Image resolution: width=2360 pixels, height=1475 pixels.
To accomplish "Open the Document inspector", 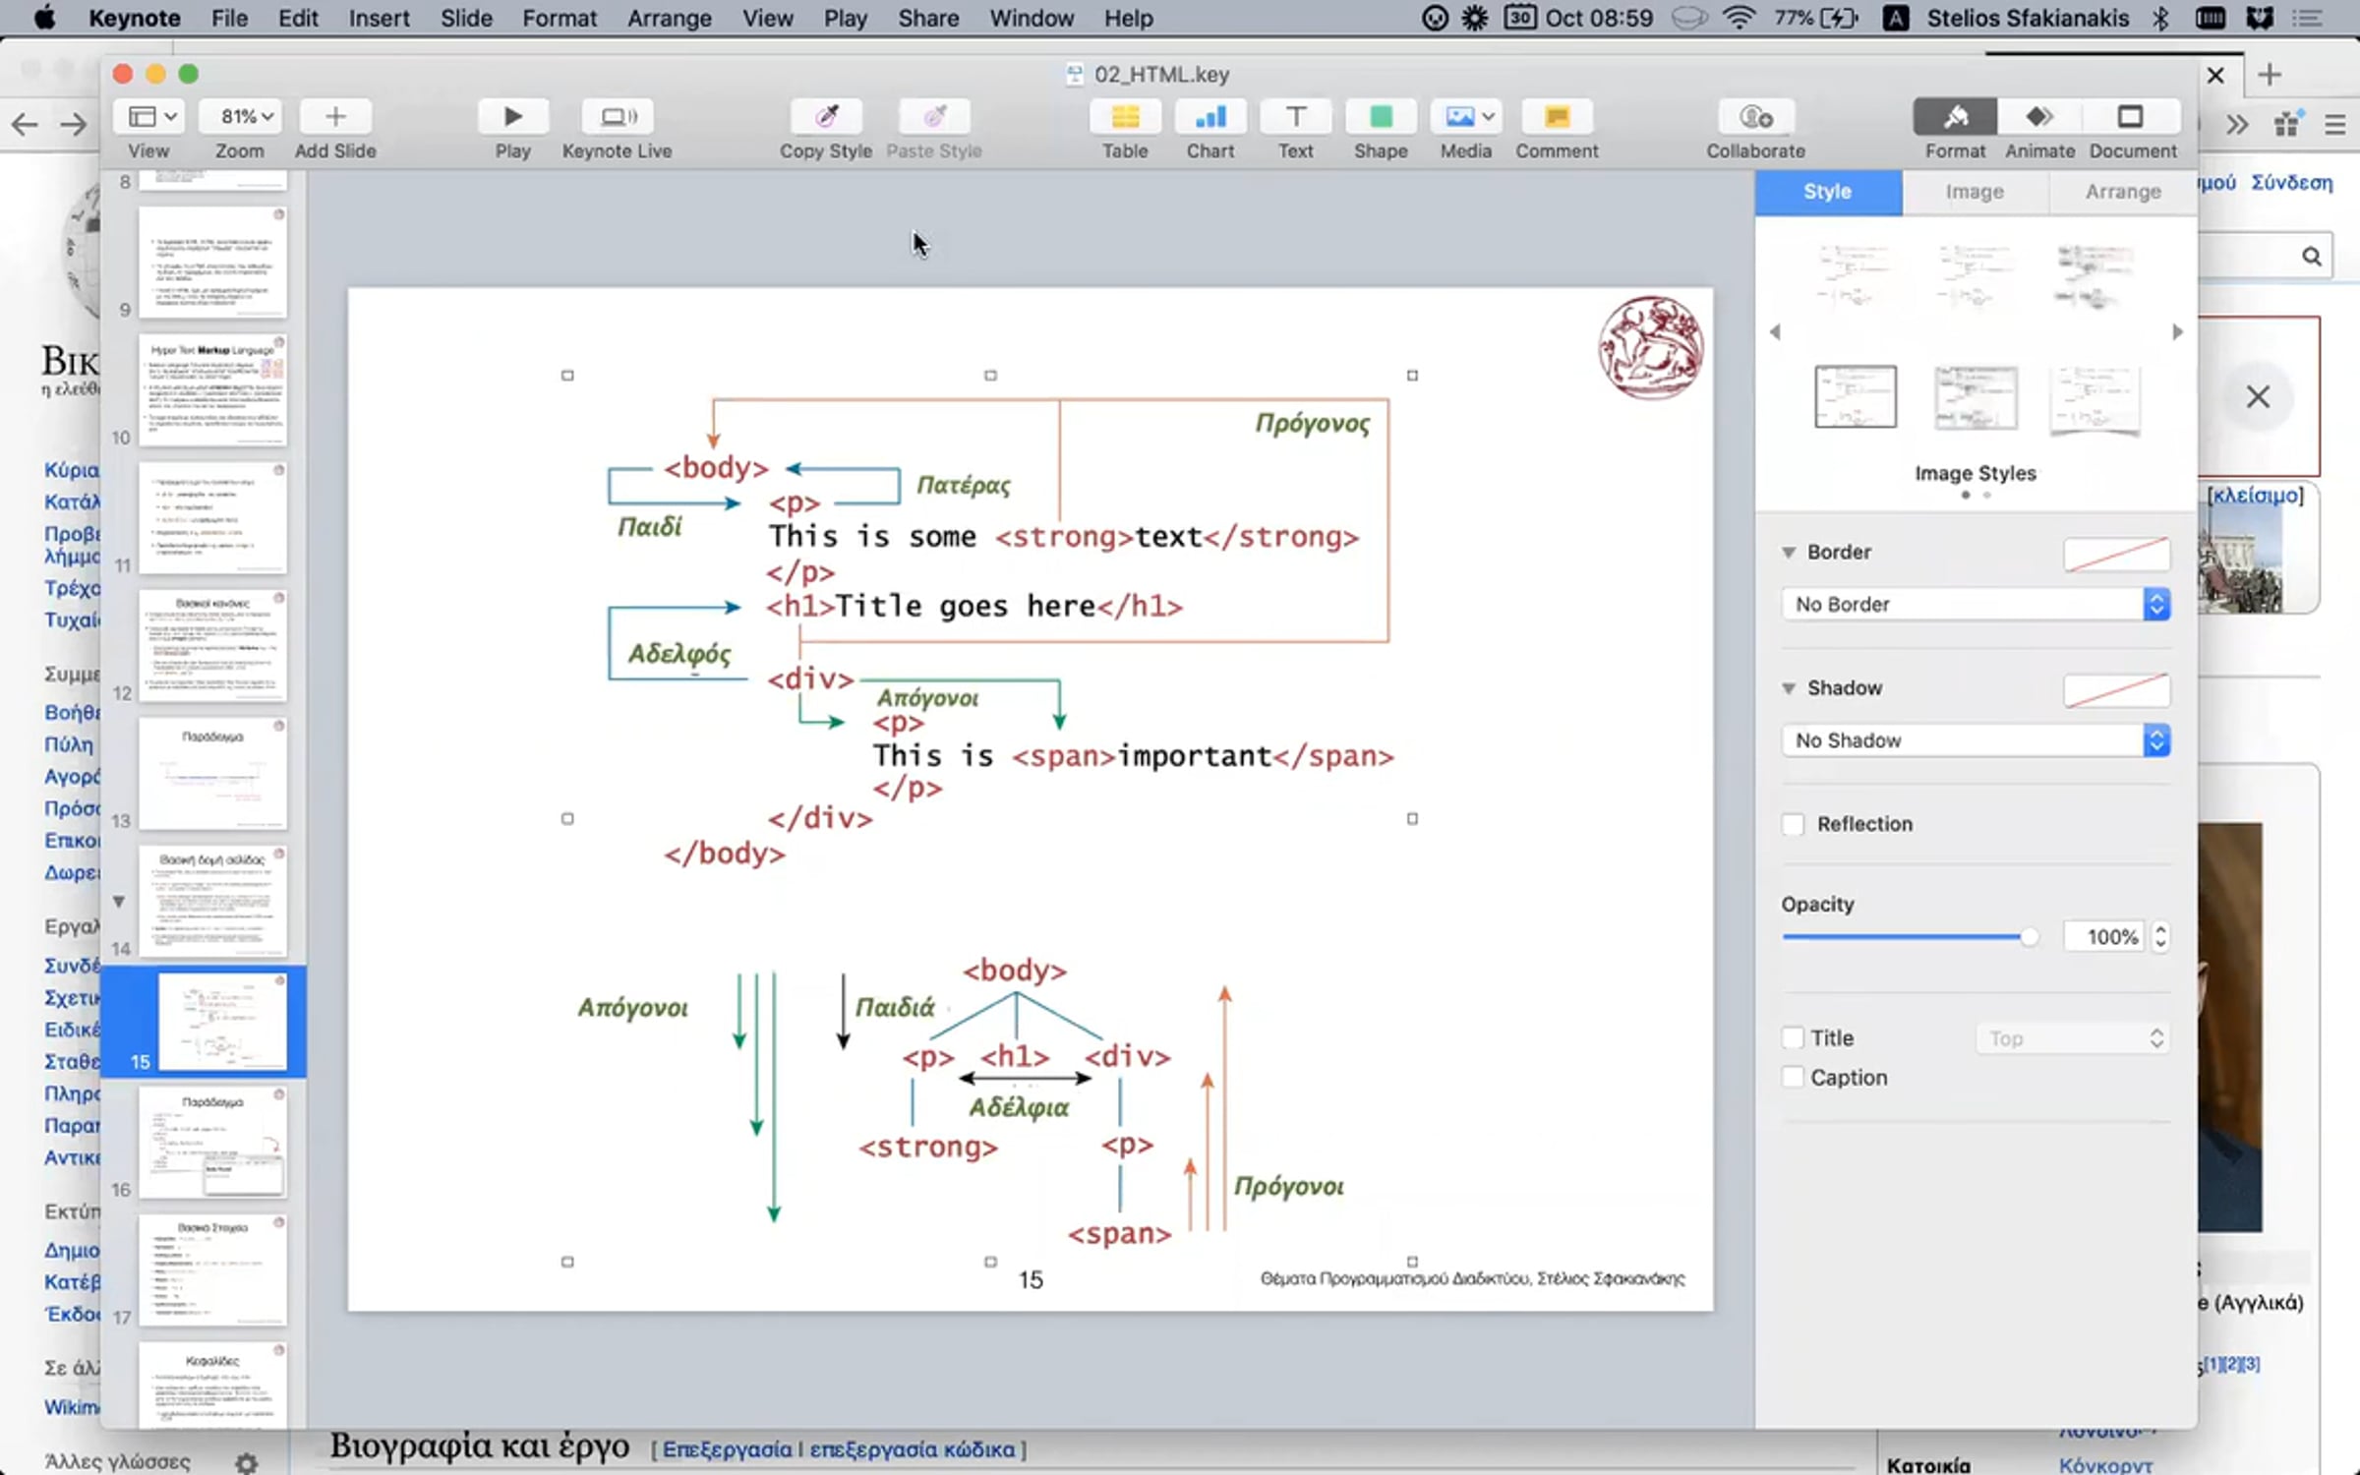I will coord(2131,117).
